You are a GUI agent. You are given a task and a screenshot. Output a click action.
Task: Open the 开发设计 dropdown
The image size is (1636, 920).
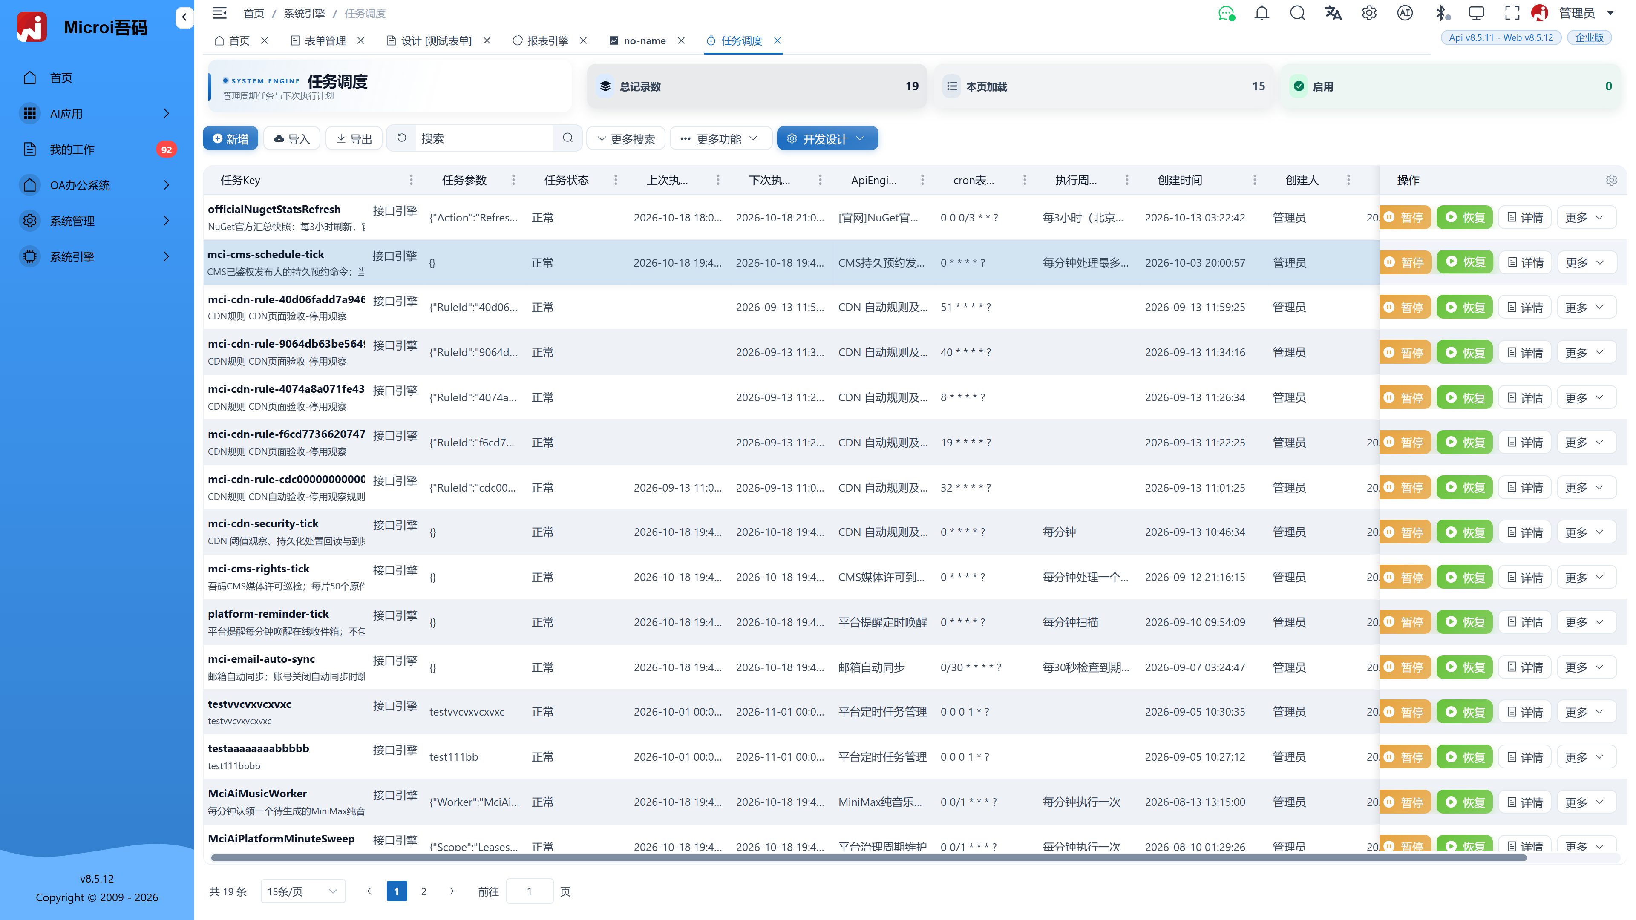coord(827,139)
